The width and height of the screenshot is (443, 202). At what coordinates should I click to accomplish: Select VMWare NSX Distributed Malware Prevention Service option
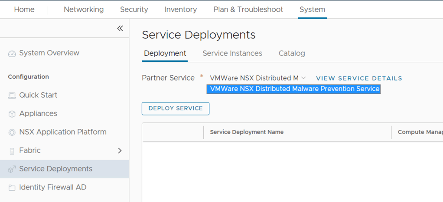(294, 89)
